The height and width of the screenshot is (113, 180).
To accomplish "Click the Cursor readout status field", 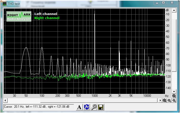I will 39,107.
